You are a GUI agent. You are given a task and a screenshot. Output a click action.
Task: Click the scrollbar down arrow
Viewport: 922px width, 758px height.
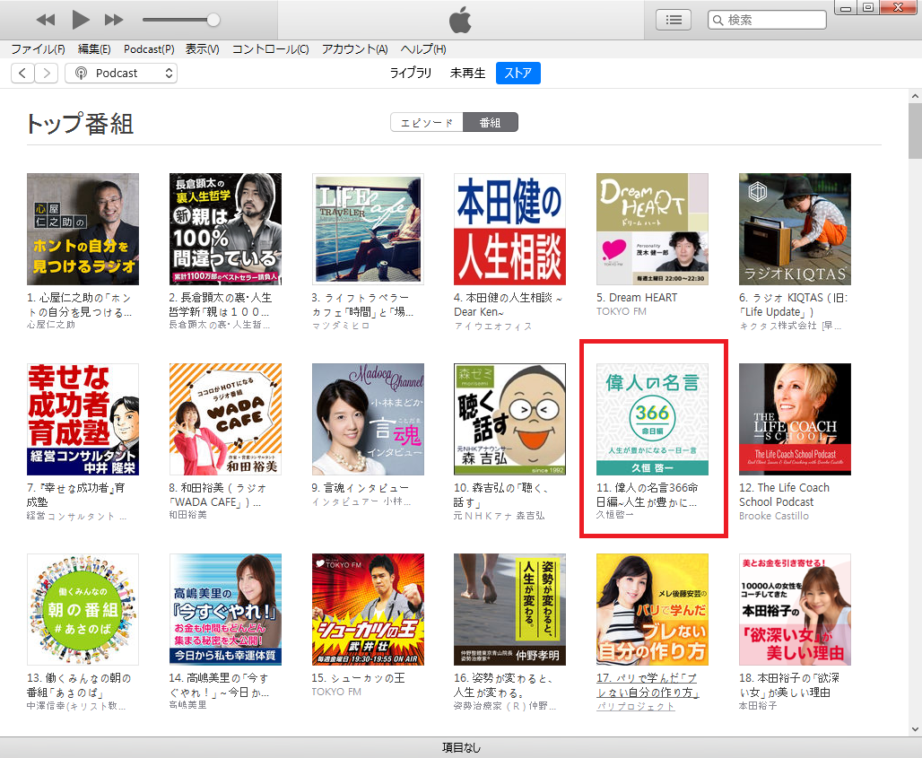[x=915, y=729]
